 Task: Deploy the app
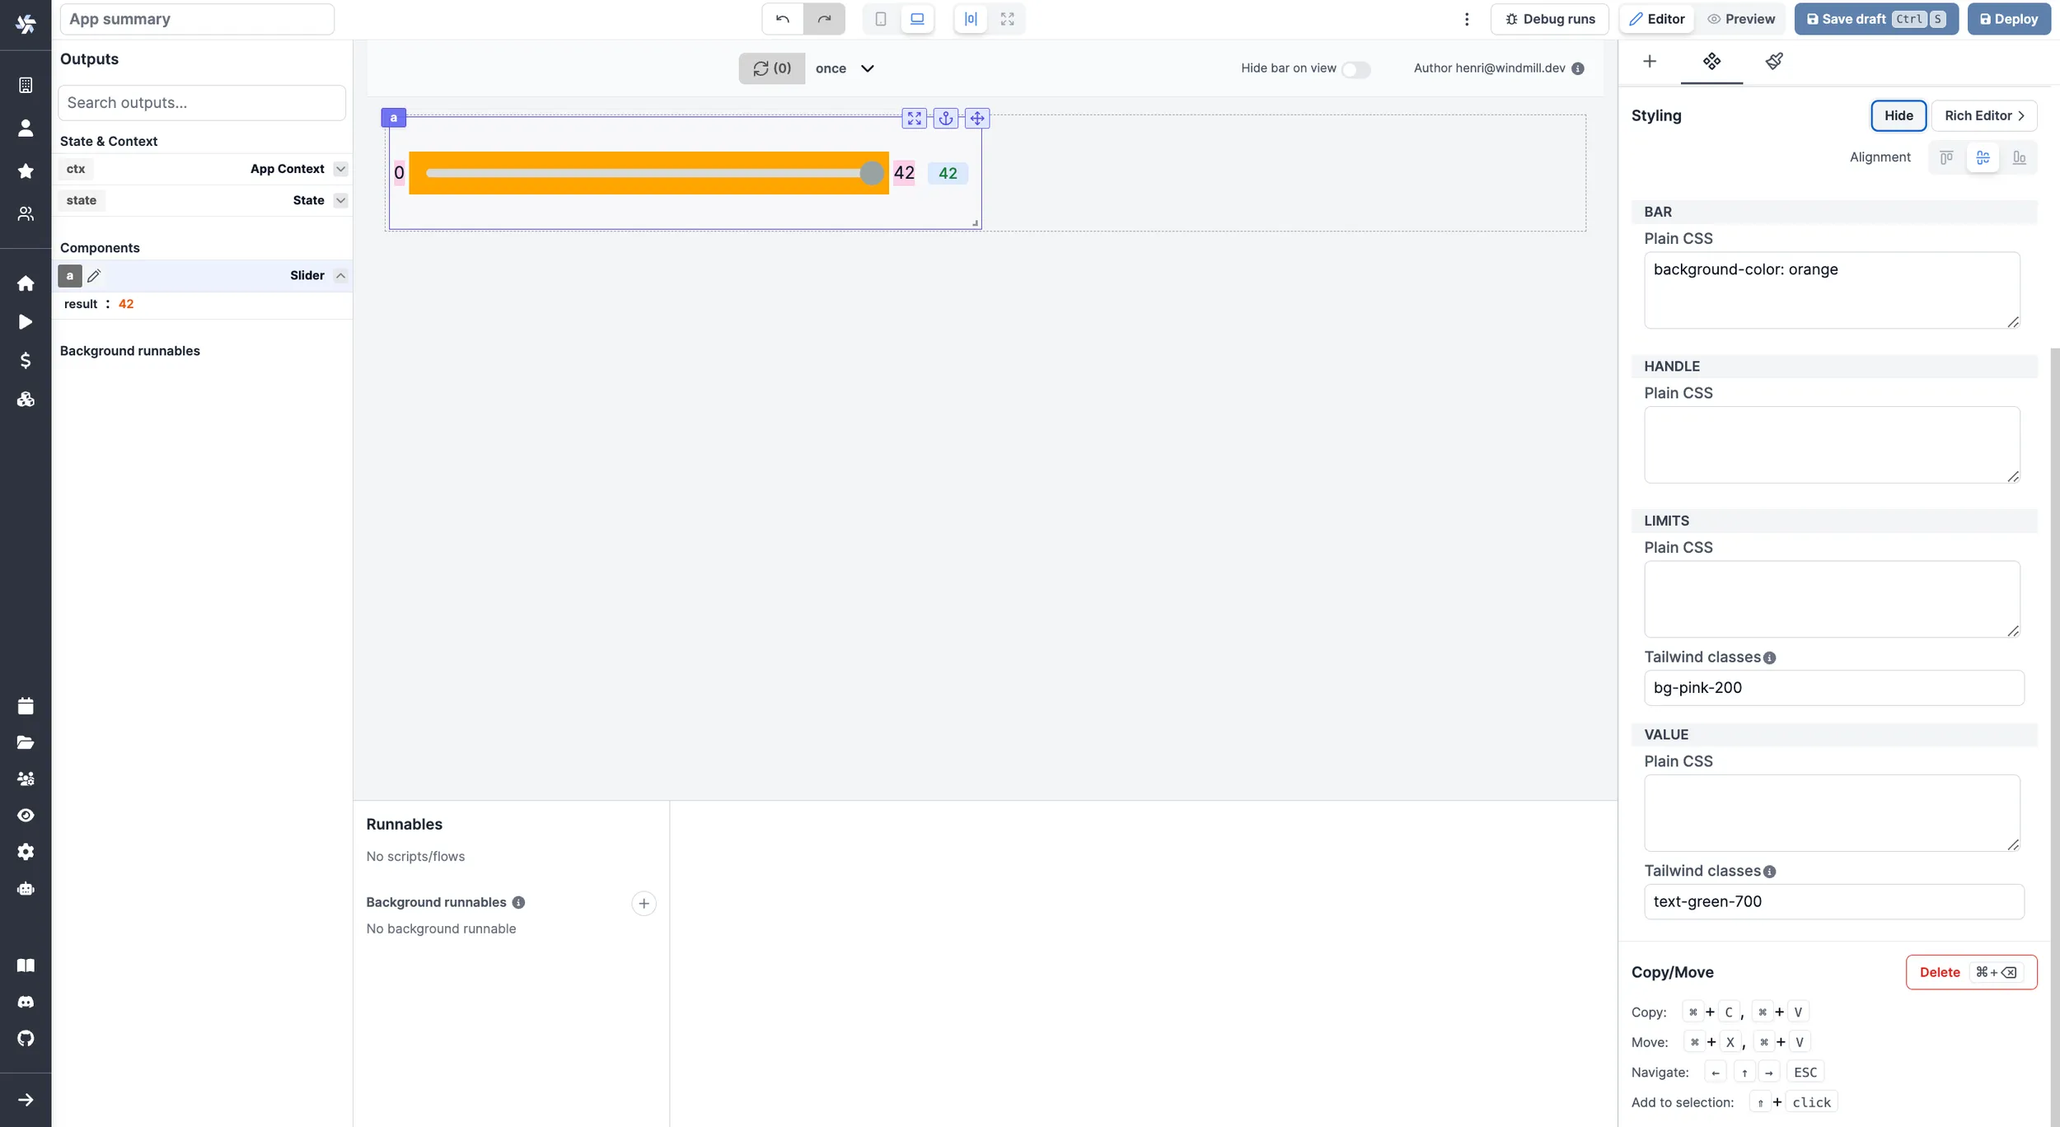(2008, 18)
